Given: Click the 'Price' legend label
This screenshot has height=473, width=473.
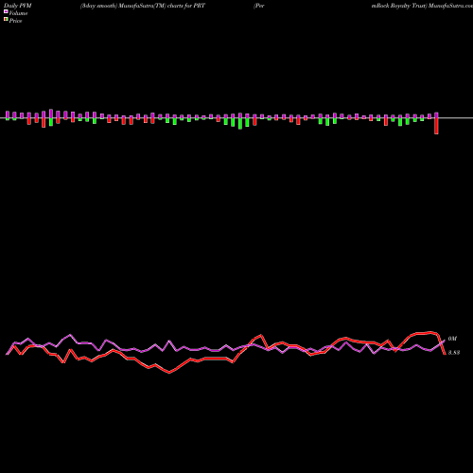Looking at the screenshot, I should point(15,21).
